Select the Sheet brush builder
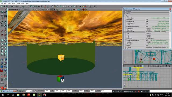 pyautogui.click(x=5, y=47)
